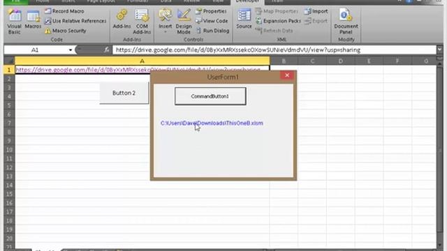Click Map Properties

277,11
